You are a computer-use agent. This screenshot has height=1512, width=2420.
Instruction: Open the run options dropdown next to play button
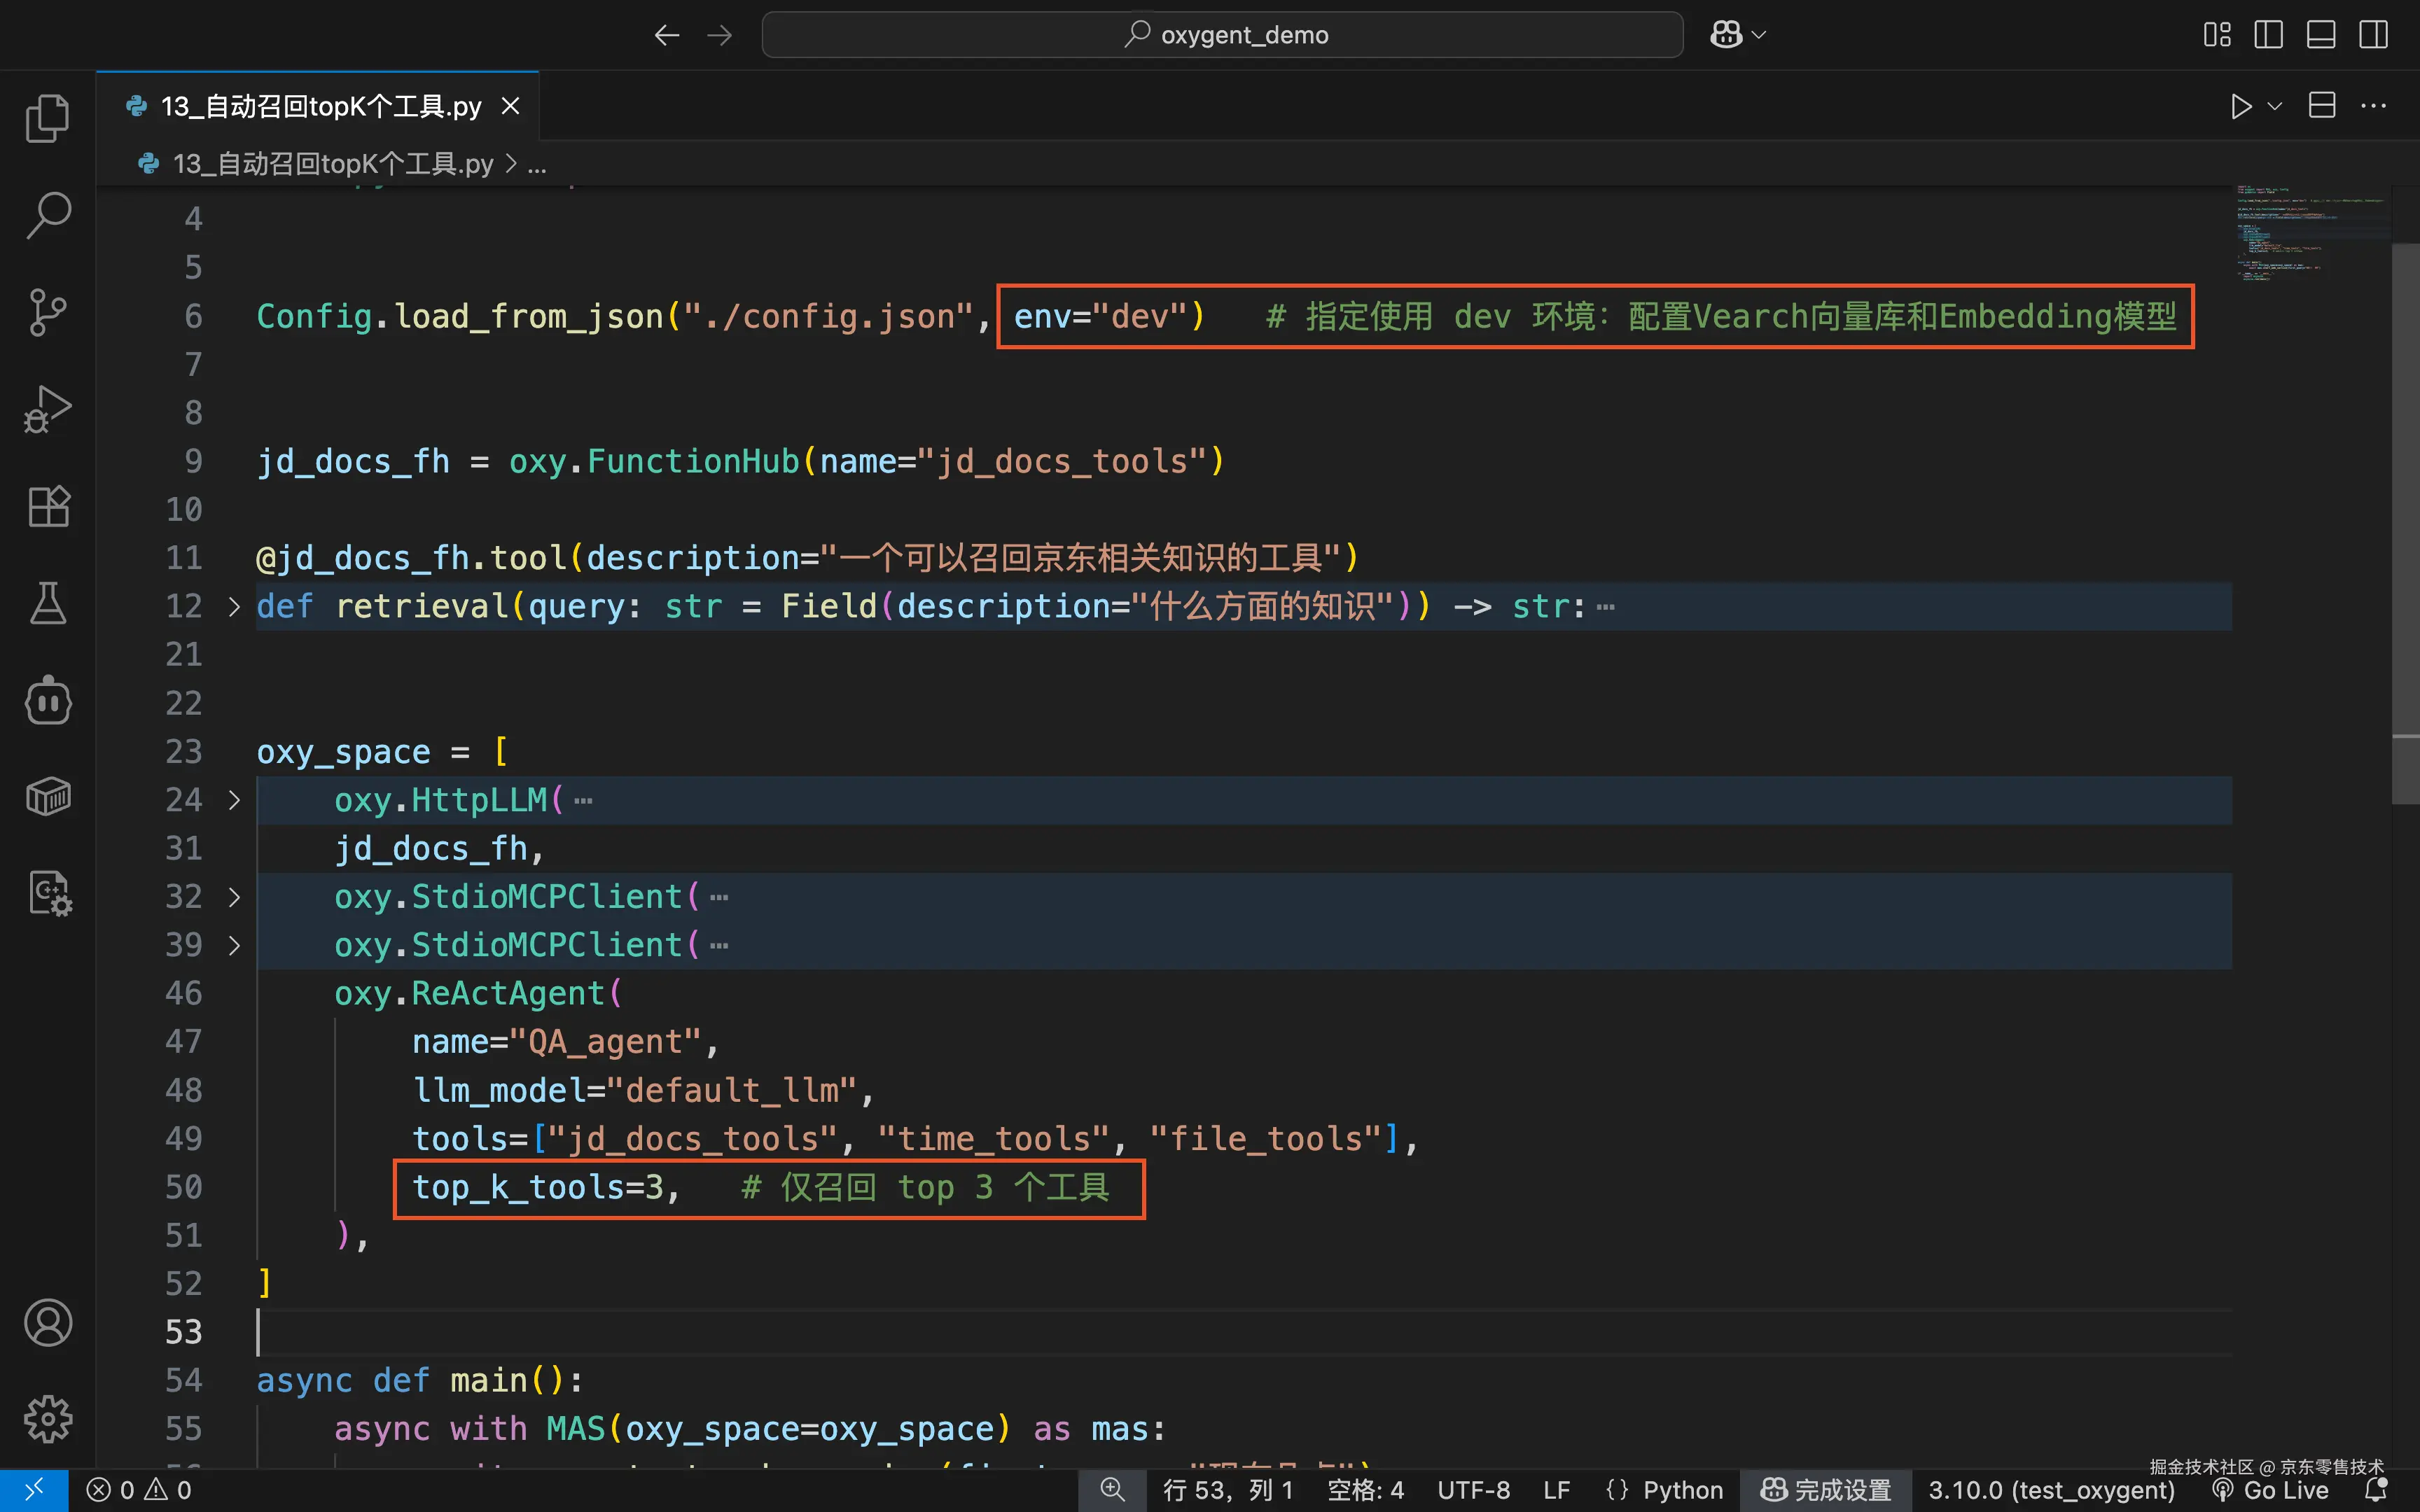pyautogui.click(x=2275, y=106)
